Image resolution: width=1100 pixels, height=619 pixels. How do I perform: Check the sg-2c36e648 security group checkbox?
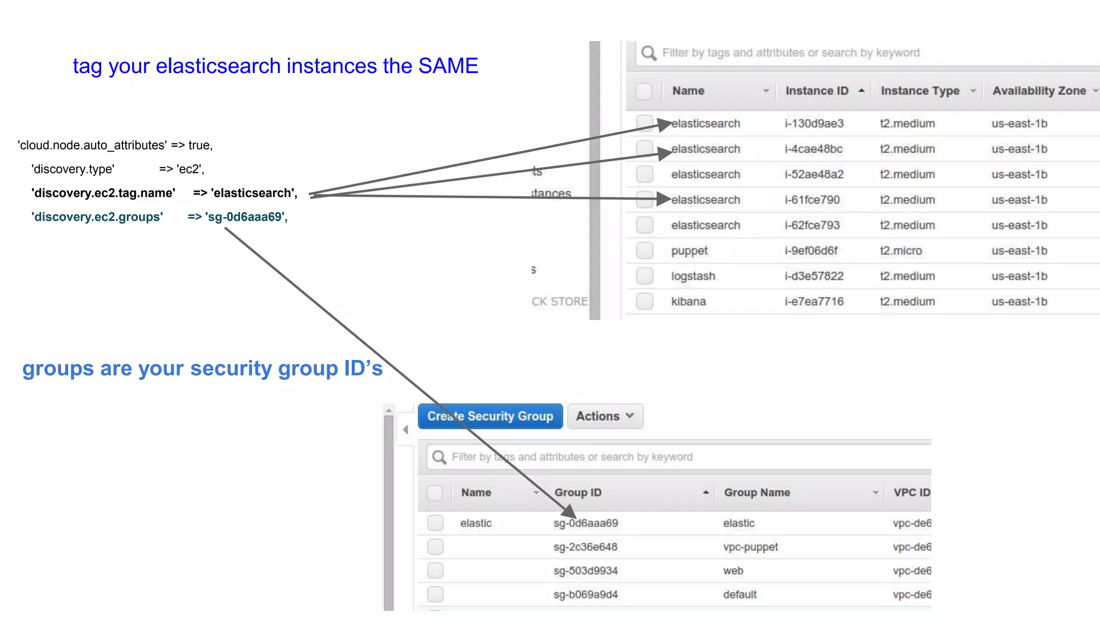436,547
